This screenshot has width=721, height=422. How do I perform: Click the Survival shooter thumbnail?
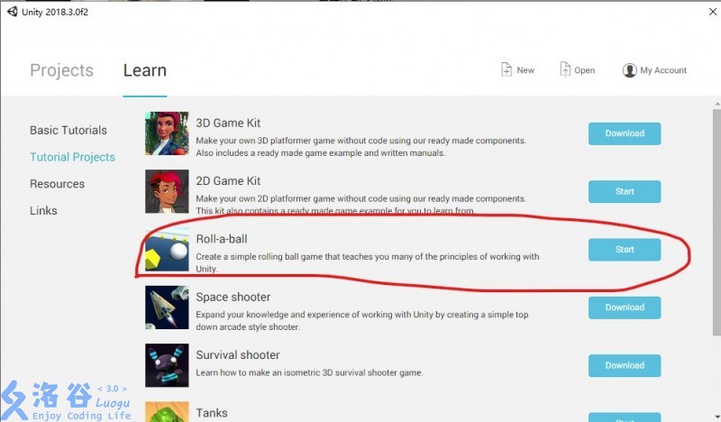167,365
